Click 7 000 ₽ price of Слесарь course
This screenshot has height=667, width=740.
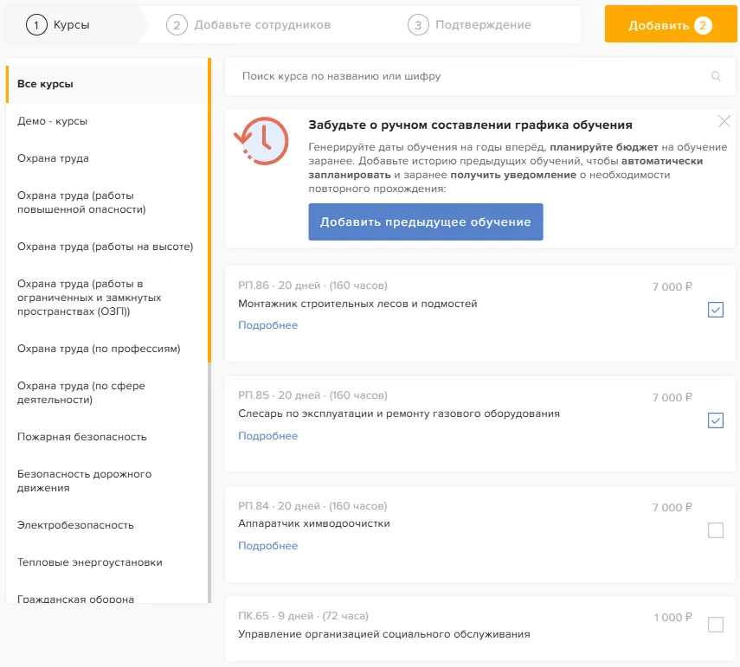pos(672,398)
